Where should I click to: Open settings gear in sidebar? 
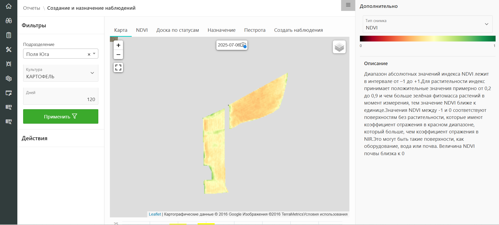pyautogui.click(x=9, y=78)
